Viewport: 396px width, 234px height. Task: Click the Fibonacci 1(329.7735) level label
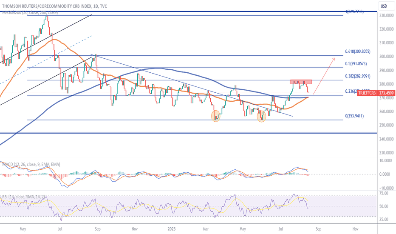(x=355, y=11)
